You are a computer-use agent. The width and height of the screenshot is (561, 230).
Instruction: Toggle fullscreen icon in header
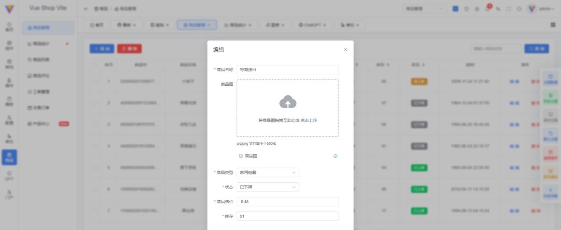[508, 9]
